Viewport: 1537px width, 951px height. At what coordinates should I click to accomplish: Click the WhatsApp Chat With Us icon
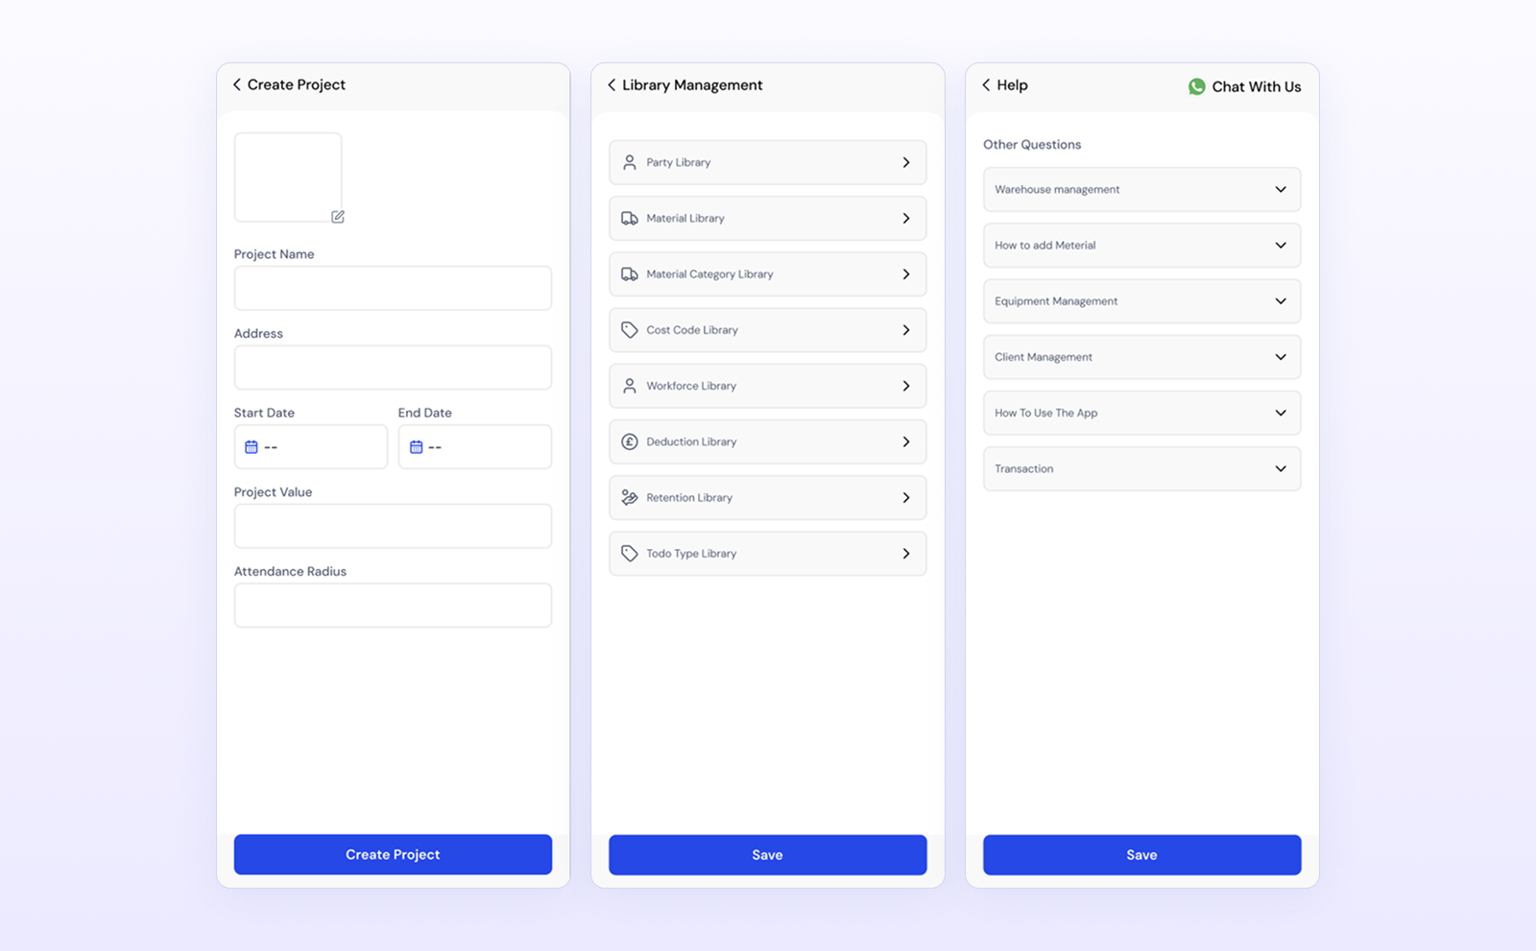[x=1196, y=86]
